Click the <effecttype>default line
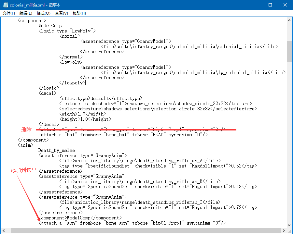 [101, 98]
